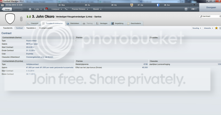Click the next arrow in date bar
221x115 pixels.
197,5
